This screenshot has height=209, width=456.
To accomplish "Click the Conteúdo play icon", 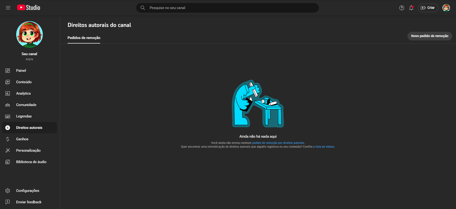I will [x=8, y=82].
